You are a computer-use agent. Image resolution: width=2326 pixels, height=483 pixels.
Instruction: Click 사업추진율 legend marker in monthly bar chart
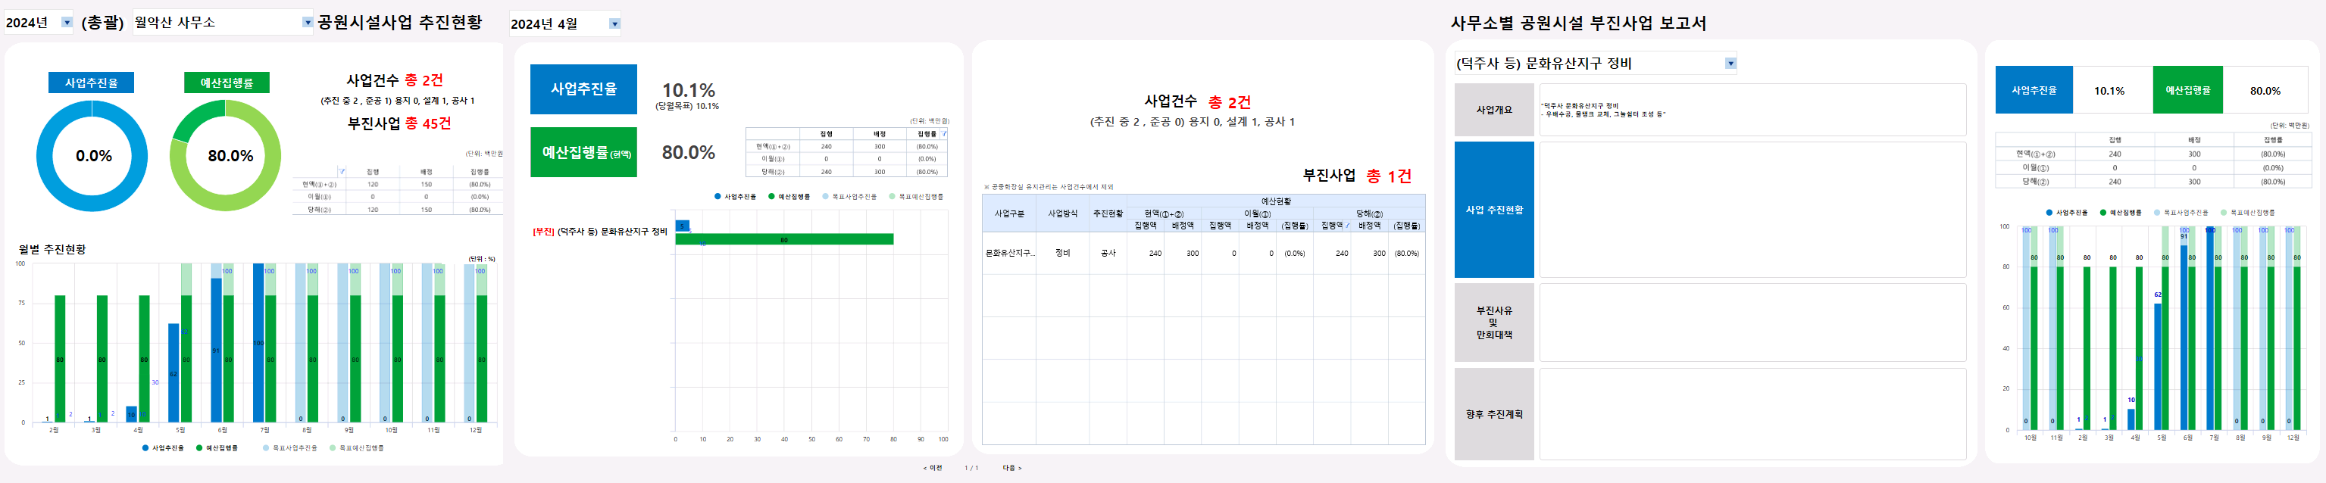pos(145,447)
